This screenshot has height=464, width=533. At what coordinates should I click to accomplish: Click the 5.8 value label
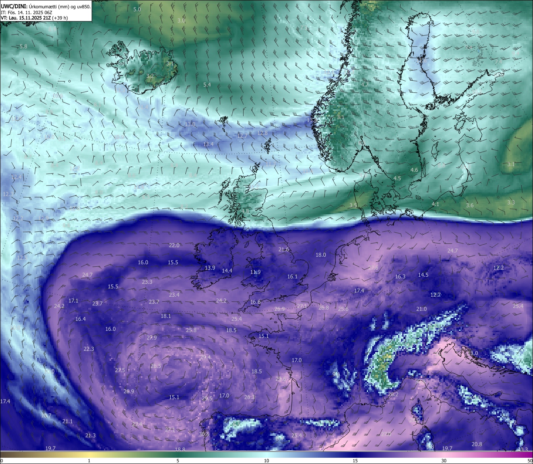[23, 47]
